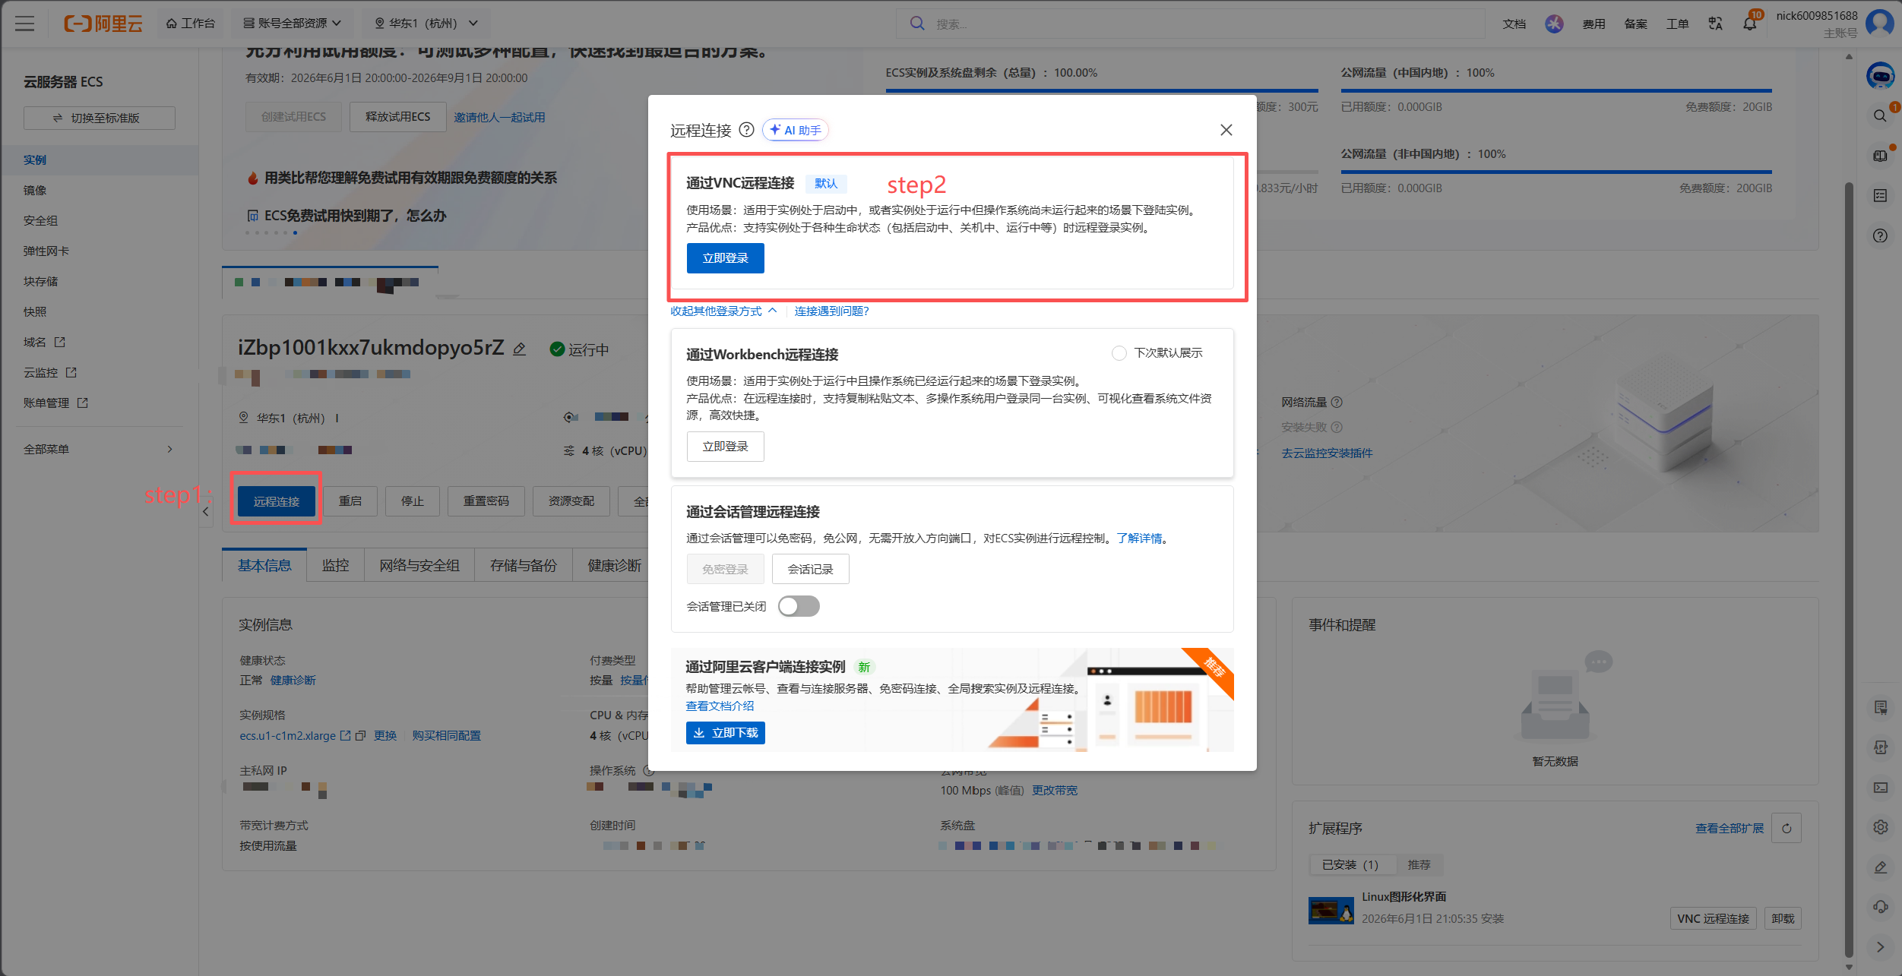Expand the right sidebar chevron
1902x976 pixels.
click(1880, 947)
